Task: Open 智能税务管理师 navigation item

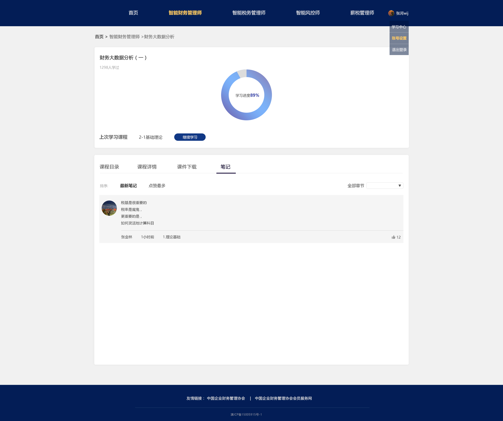Action: point(249,13)
